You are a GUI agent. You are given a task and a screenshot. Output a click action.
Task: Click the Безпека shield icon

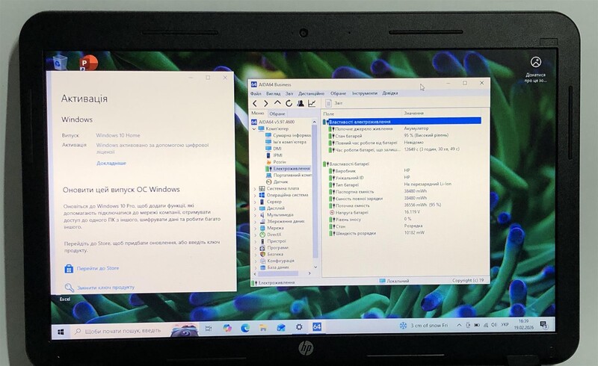click(x=262, y=254)
